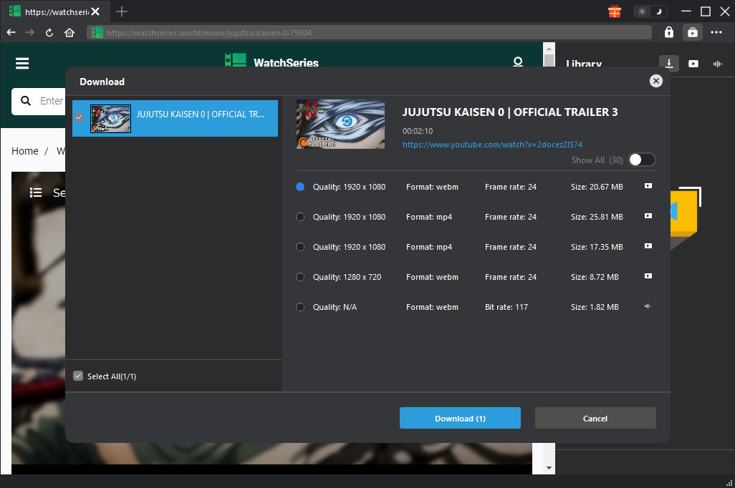This screenshot has width=735, height=488.
Task: Uncheck Select All checkbox
Action: click(x=79, y=376)
